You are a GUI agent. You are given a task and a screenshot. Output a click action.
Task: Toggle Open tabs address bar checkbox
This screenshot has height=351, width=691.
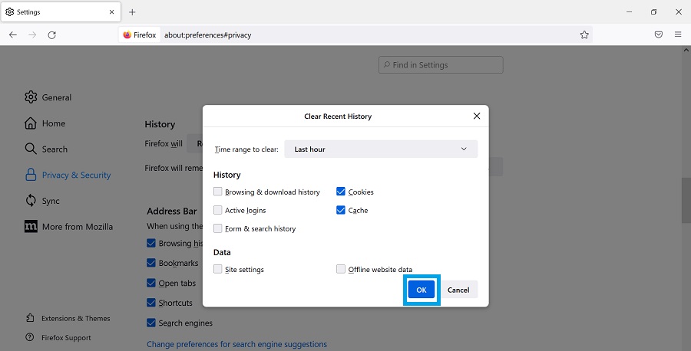point(151,283)
